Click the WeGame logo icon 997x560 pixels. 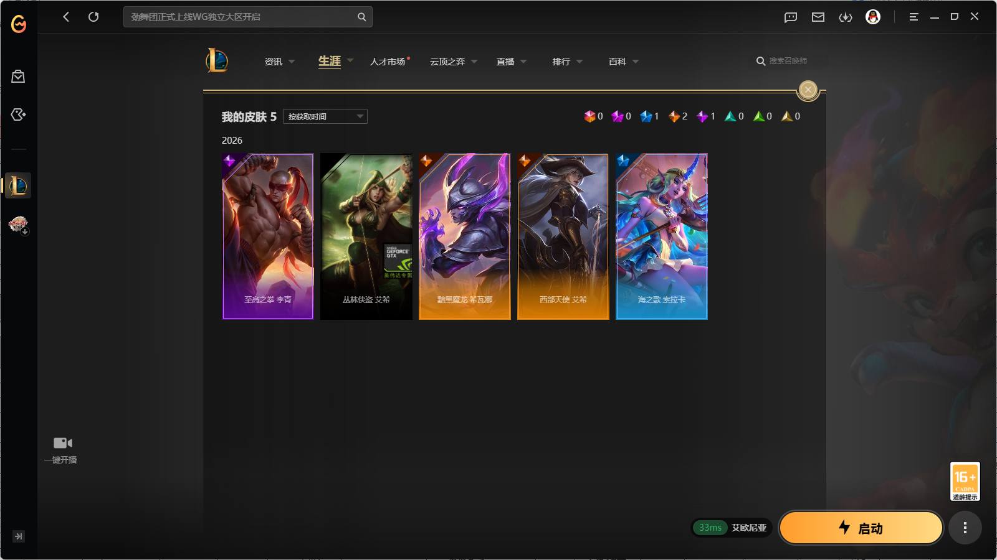tap(19, 24)
